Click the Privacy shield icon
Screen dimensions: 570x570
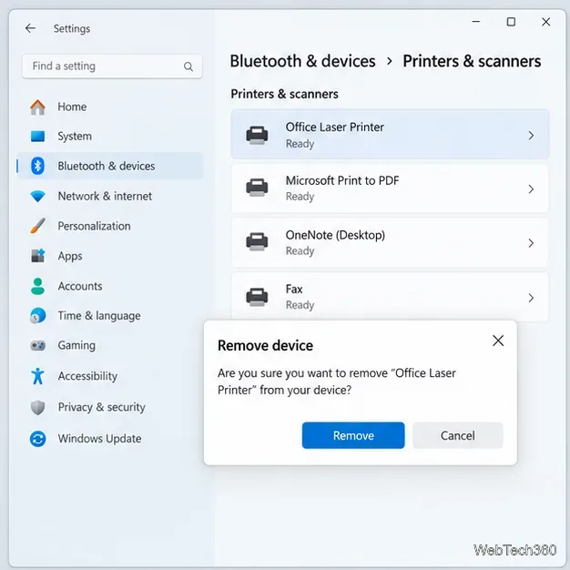[x=38, y=408]
